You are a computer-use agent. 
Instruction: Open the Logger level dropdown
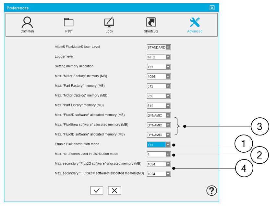point(168,57)
